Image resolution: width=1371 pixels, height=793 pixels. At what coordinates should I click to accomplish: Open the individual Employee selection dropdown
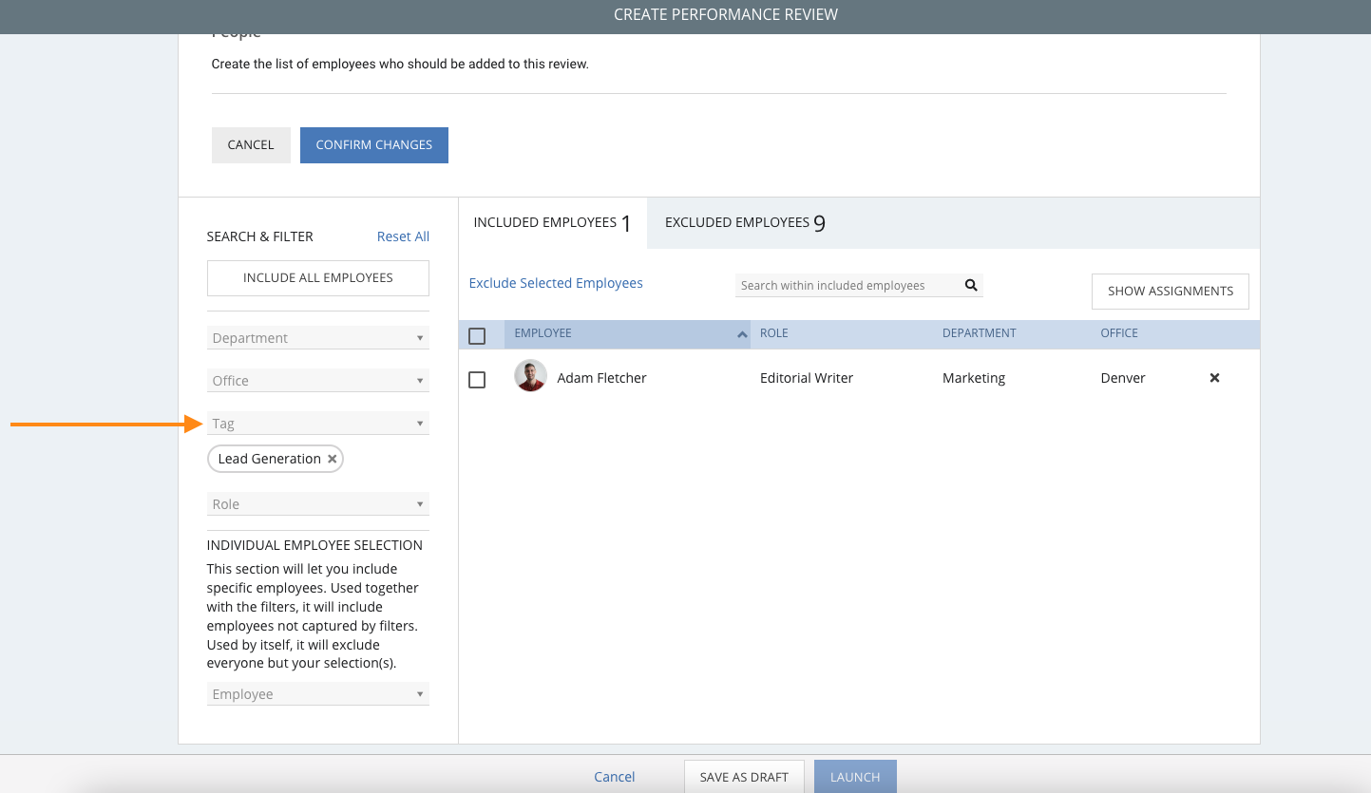317,694
